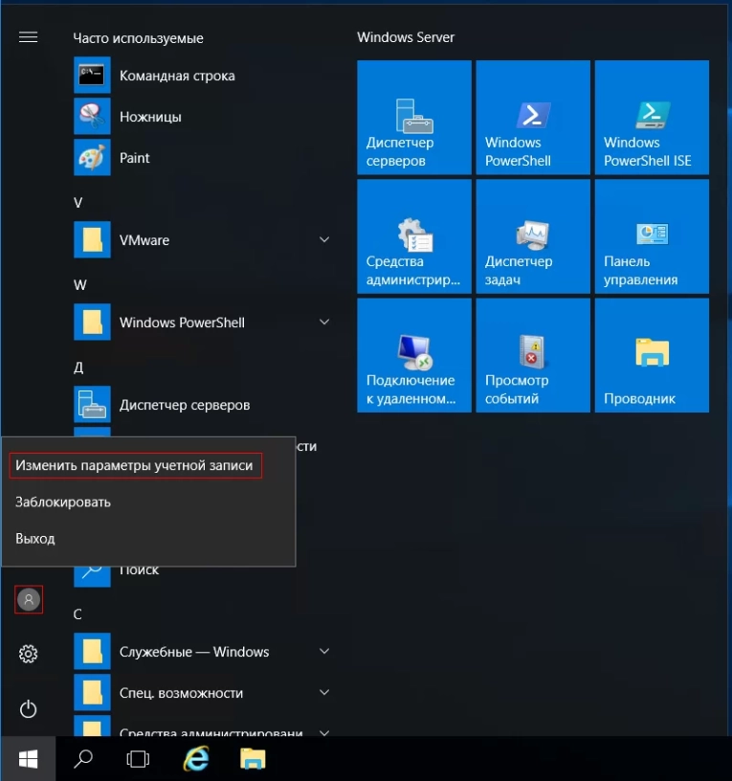Click Выход to sign out

click(35, 538)
